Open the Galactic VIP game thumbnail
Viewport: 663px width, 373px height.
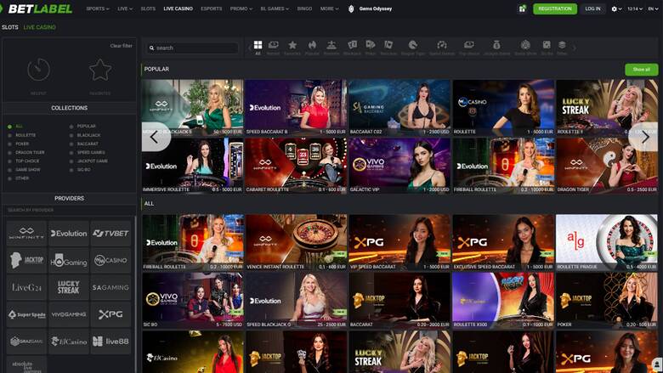[x=399, y=165]
